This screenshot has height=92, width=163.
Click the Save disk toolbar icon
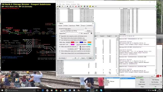[x=60, y=6]
